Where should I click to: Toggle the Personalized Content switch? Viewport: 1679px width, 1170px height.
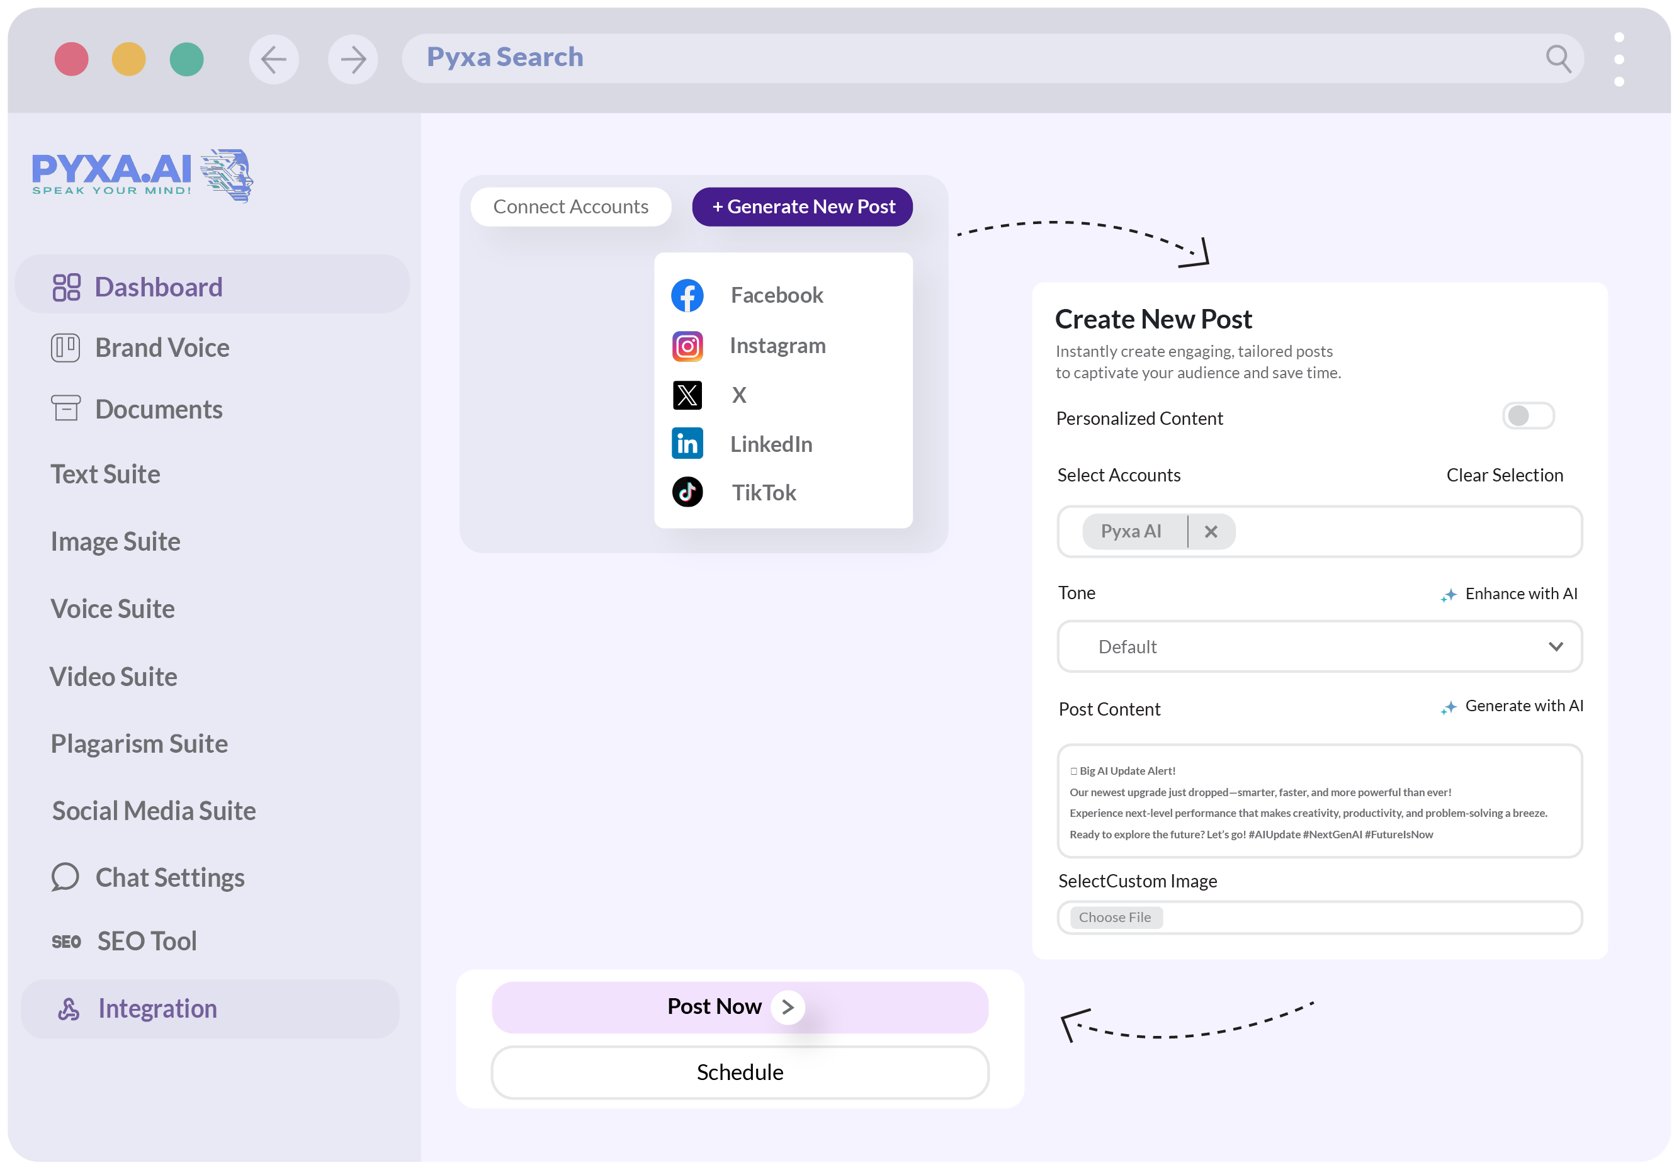click(x=1529, y=416)
